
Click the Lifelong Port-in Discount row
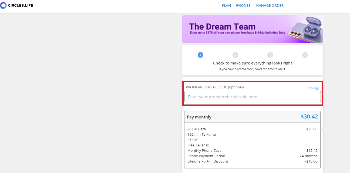(208, 161)
